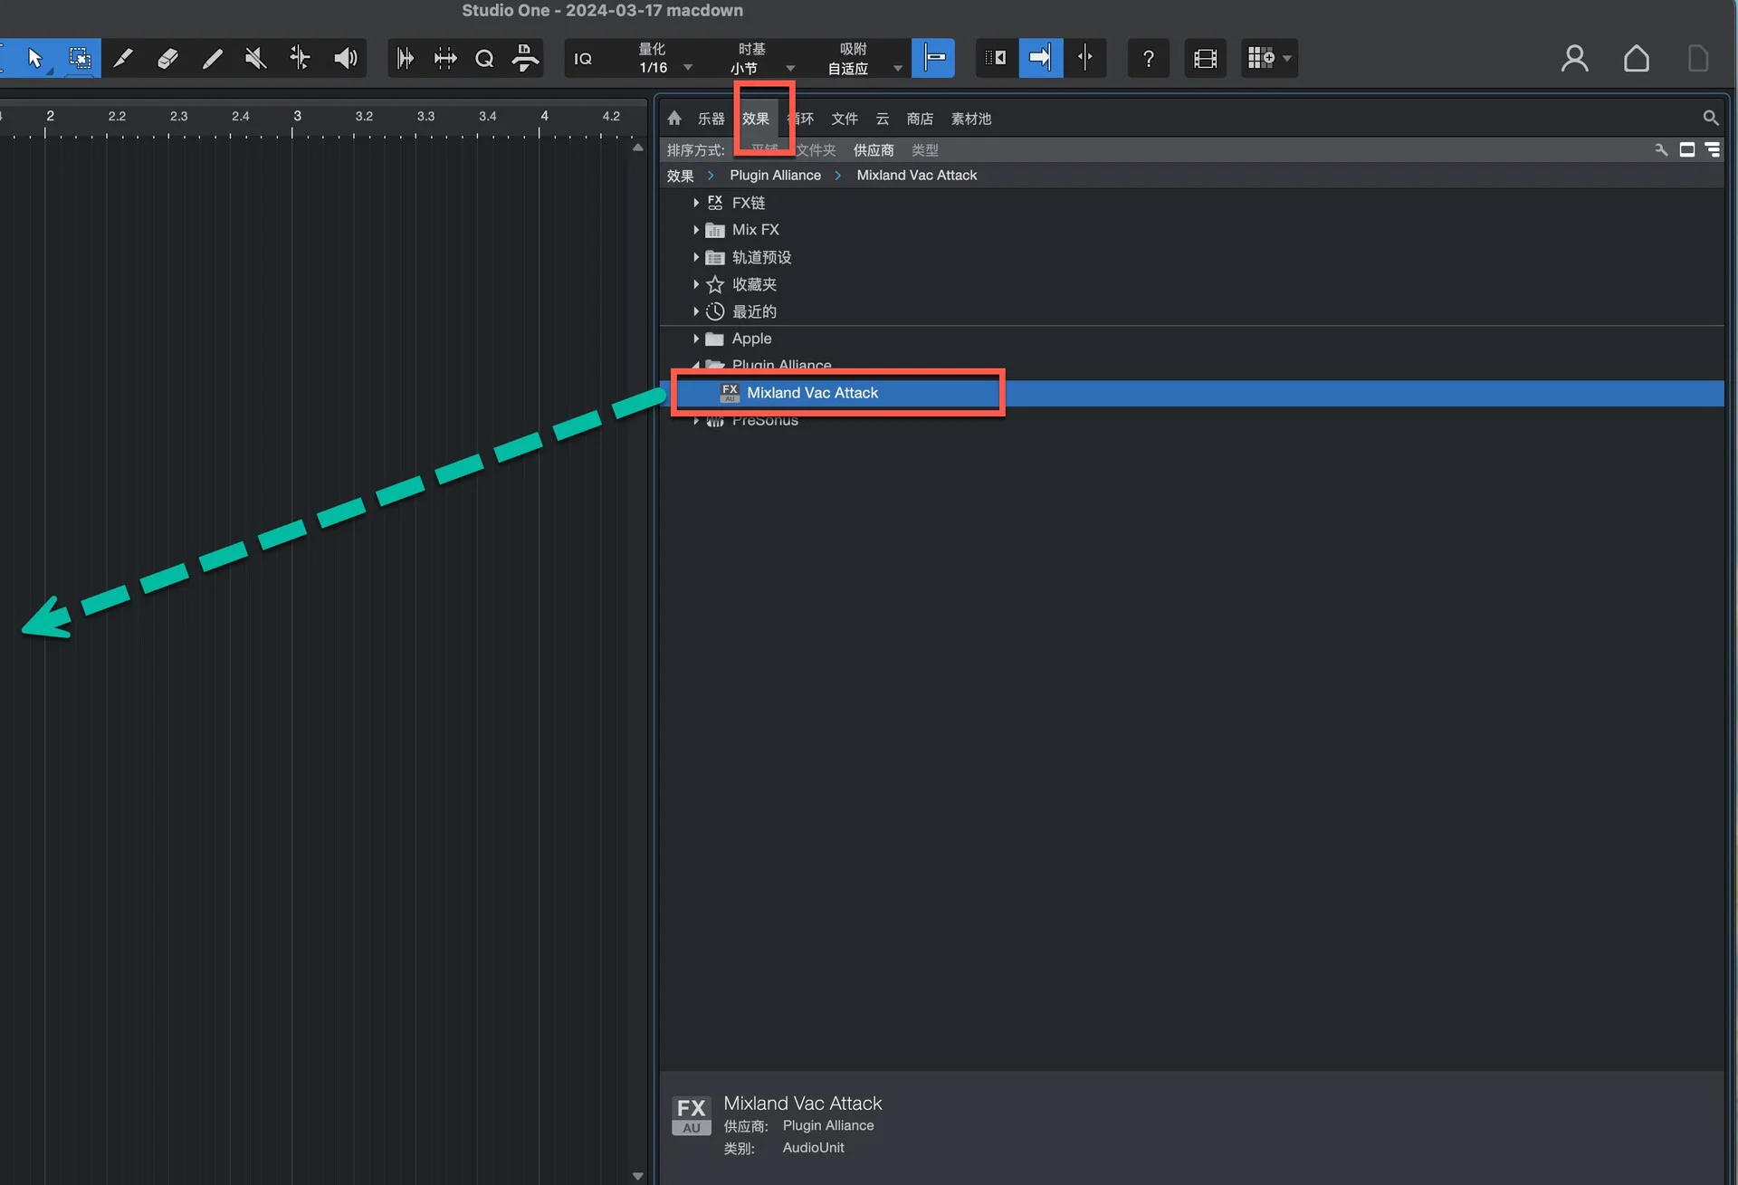
Task: Toggle the Snap button
Action: coord(933,59)
